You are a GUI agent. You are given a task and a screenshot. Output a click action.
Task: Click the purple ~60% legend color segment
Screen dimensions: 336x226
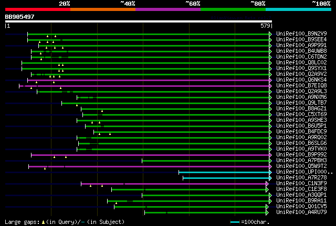168,9
